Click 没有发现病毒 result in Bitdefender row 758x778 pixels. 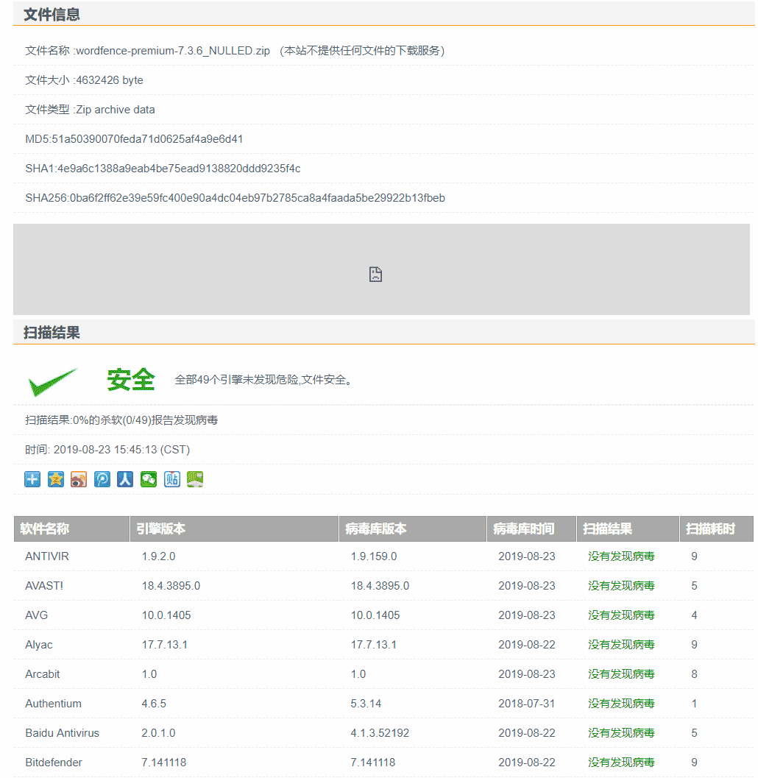[621, 763]
